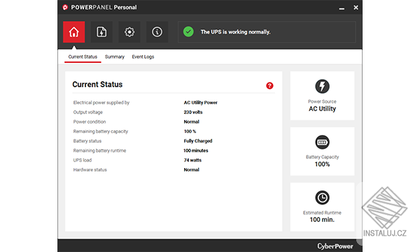Switch to the Event Logs tab
The width and height of the screenshot is (420, 252).
pos(143,57)
